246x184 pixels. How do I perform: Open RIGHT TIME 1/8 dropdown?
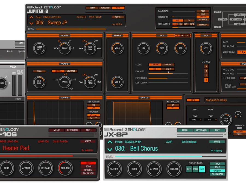point(210,120)
